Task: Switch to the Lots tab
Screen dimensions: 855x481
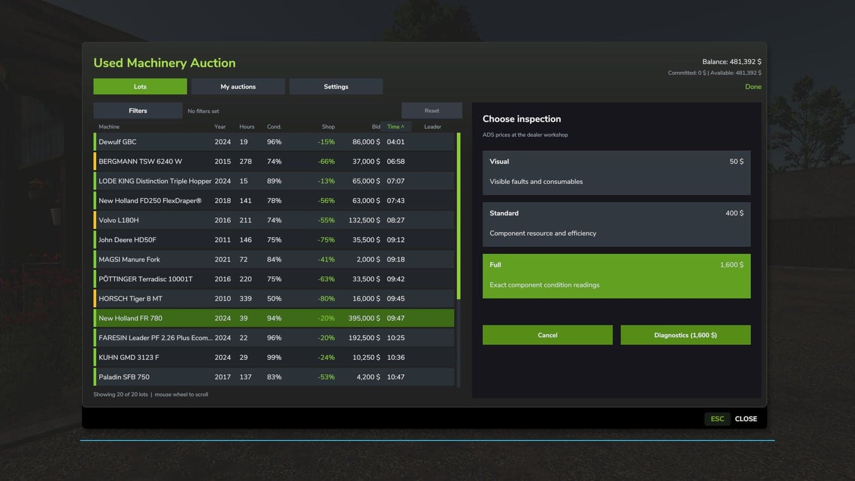Action: (140, 87)
